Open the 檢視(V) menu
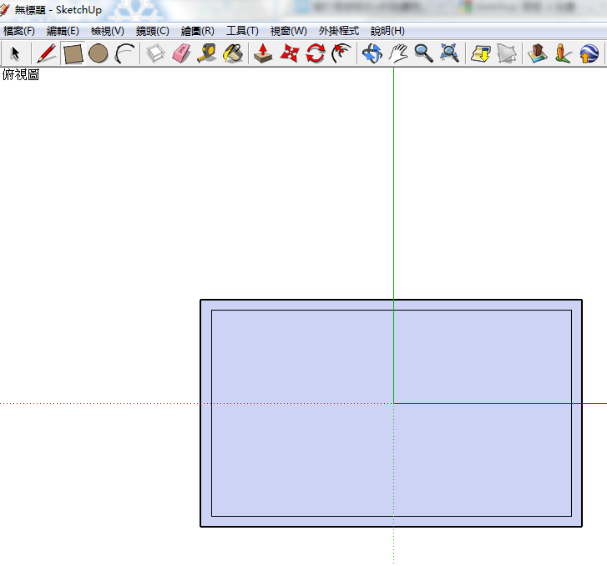 coord(108,31)
